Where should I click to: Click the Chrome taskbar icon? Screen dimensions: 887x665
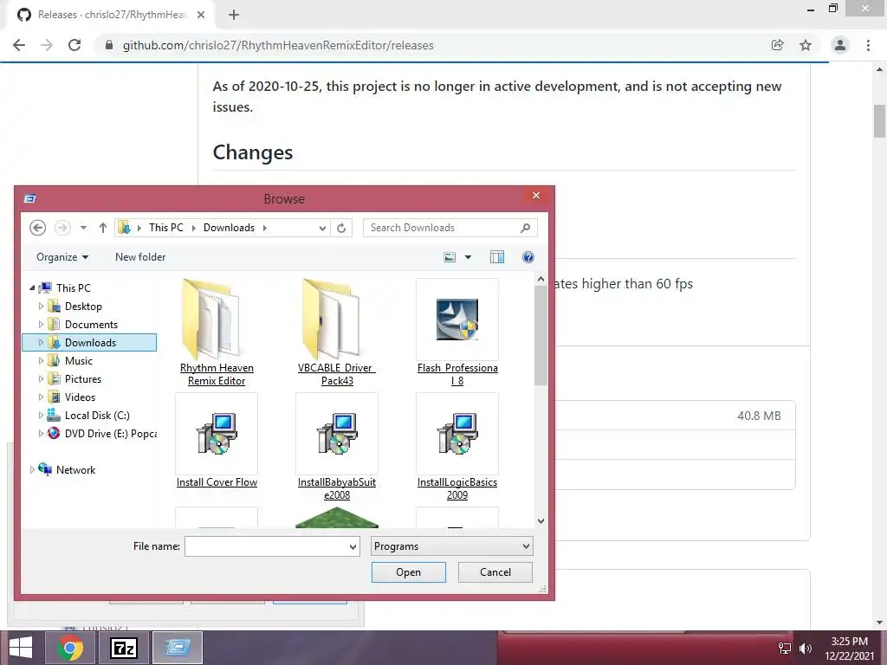tap(71, 648)
